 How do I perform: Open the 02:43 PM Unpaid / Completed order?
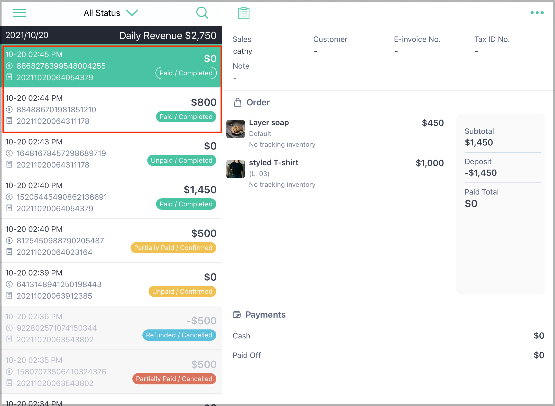112,153
